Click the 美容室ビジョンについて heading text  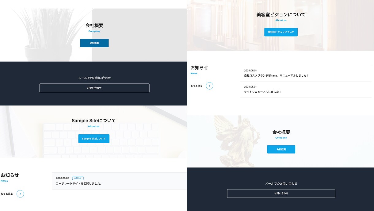(x=281, y=14)
